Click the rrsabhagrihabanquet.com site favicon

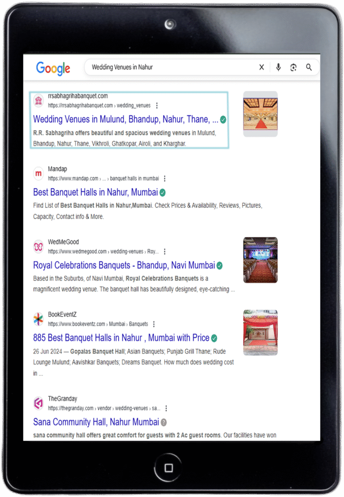(x=39, y=100)
